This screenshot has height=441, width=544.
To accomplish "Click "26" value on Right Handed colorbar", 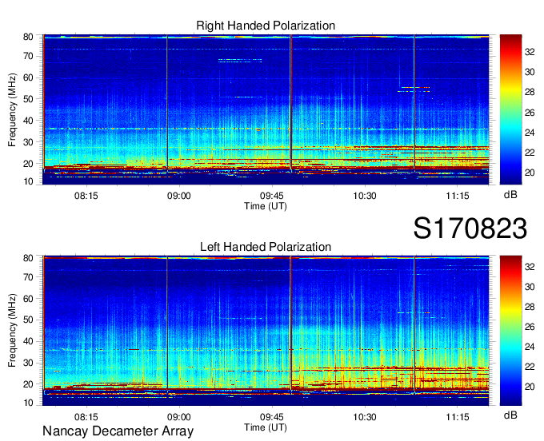I will tap(530, 113).
